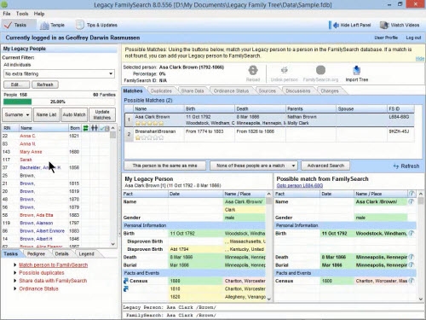Screen dimensions: 426x320
Task: Click the Update Matches button
Action: click(102, 114)
